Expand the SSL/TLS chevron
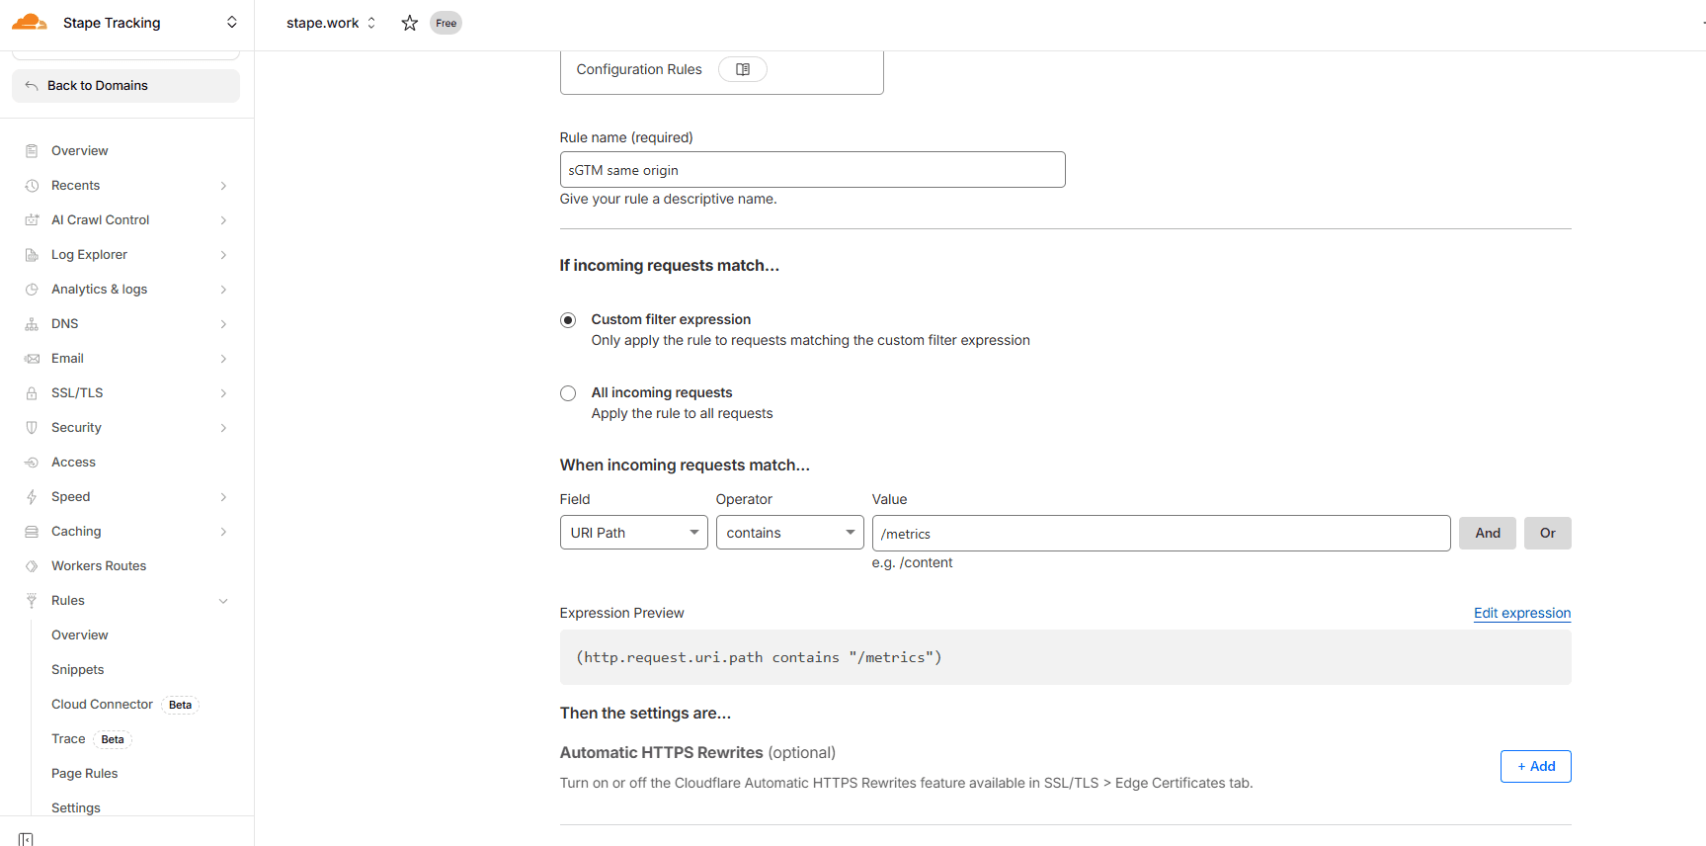Image resolution: width=1706 pixels, height=846 pixels. [223, 393]
